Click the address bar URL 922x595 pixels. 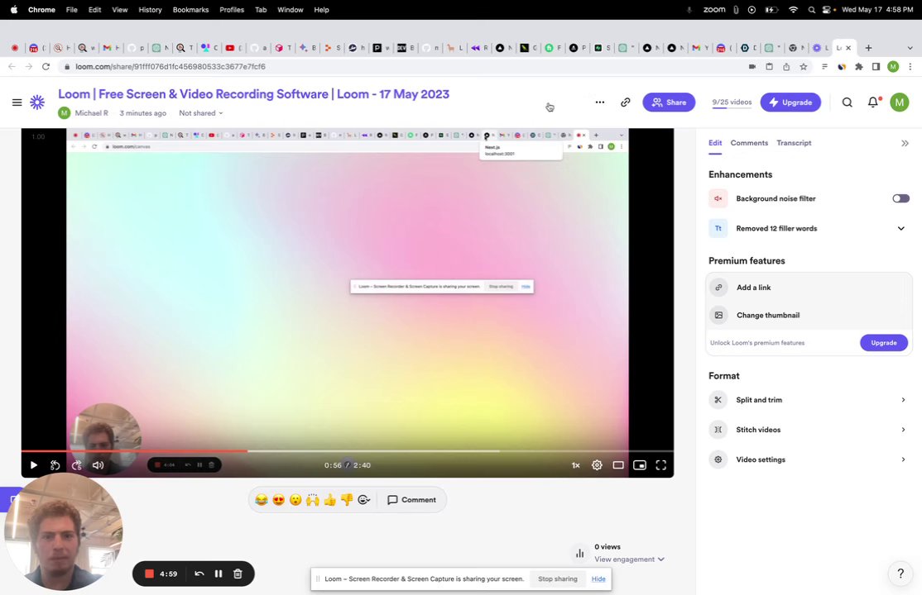click(170, 66)
